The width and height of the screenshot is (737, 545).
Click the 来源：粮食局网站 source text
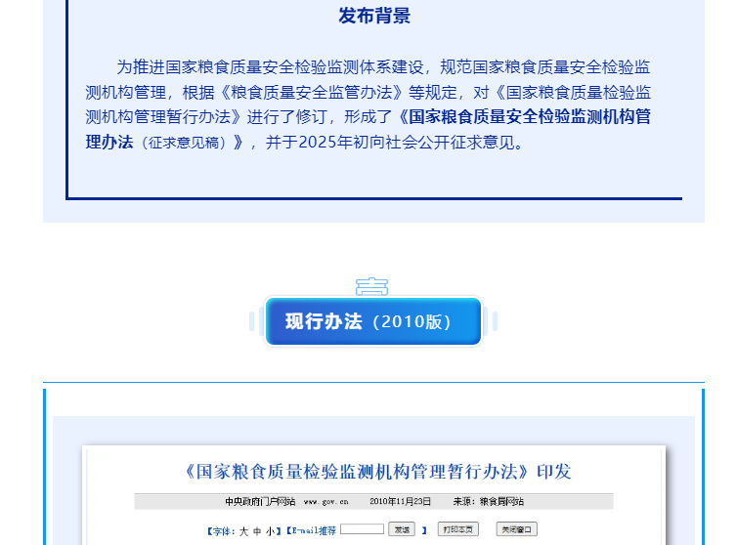pyautogui.click(x=489, y=502)
